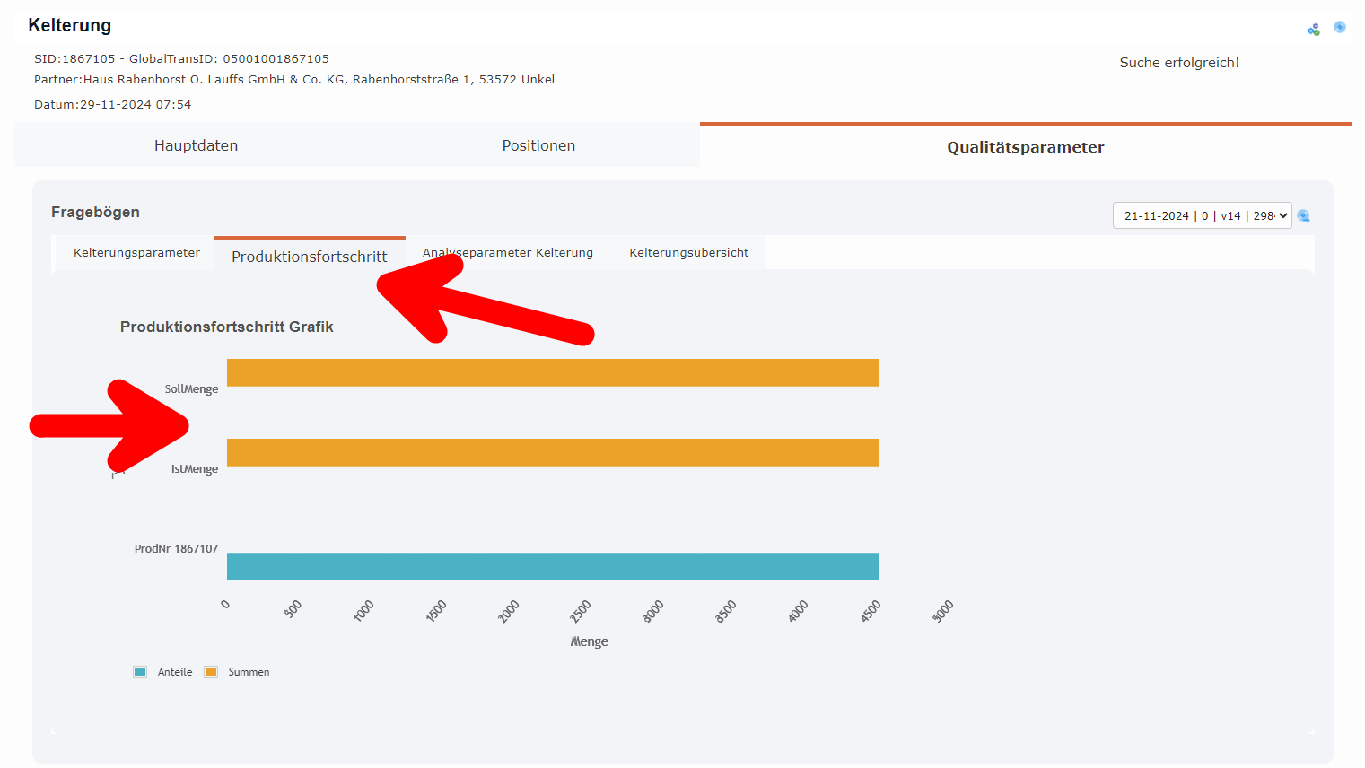This screenshot has height=768, width=1365.
Task: Click the Kelterung page title
Action: pyautogui.click(x=70, y=24)
